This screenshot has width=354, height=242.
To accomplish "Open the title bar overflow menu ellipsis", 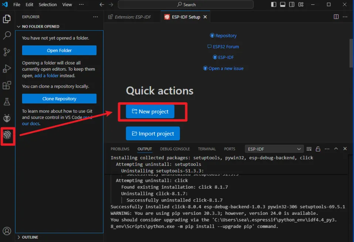I will click(81, 4).
